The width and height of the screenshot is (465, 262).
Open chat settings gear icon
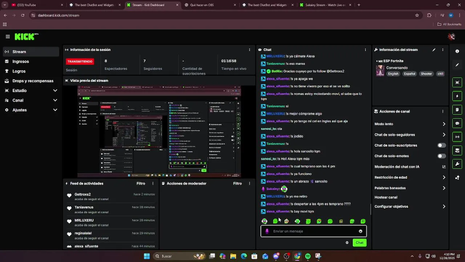347,243
